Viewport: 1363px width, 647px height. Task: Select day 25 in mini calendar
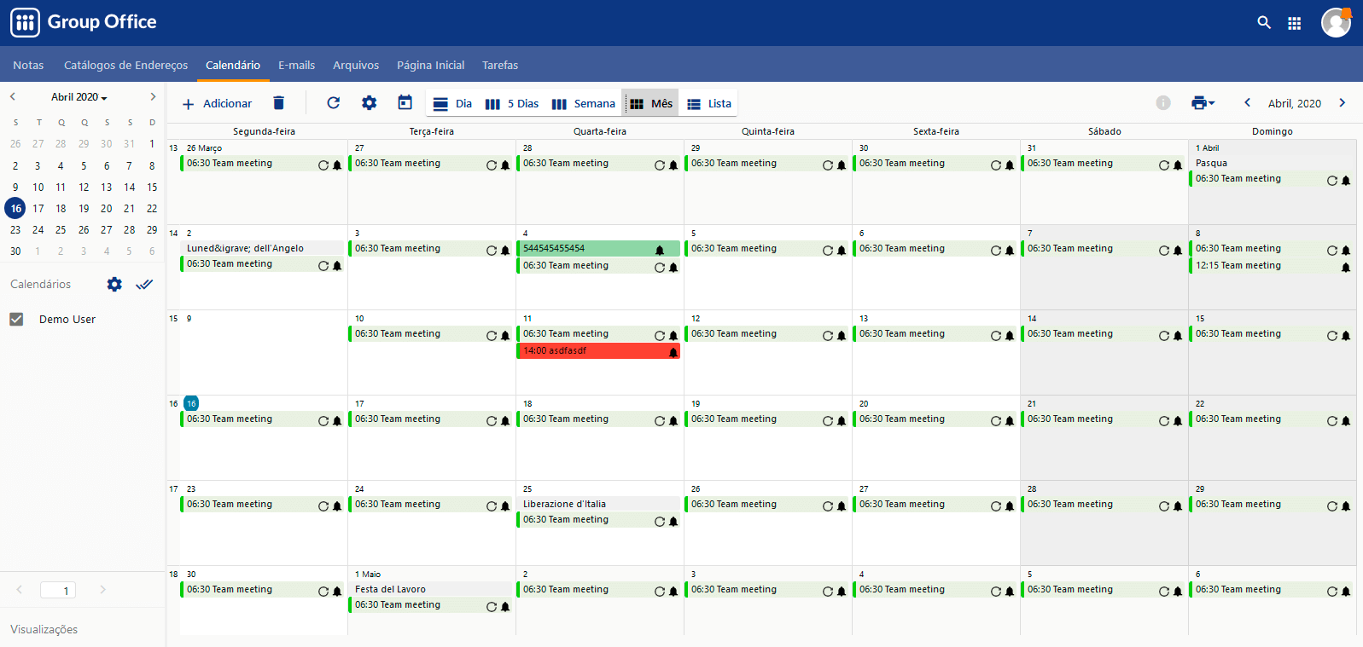coord(61,229)
